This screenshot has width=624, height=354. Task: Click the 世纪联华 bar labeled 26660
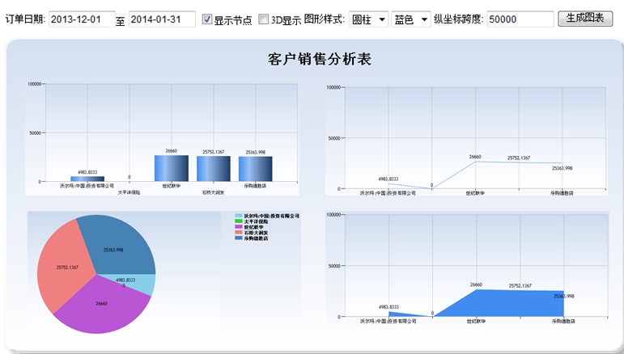[x=171, y=168]
